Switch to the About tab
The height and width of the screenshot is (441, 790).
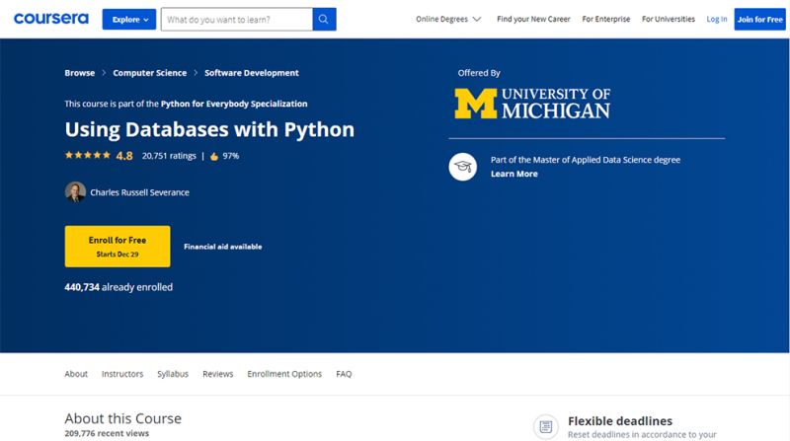tap(76, 374)
